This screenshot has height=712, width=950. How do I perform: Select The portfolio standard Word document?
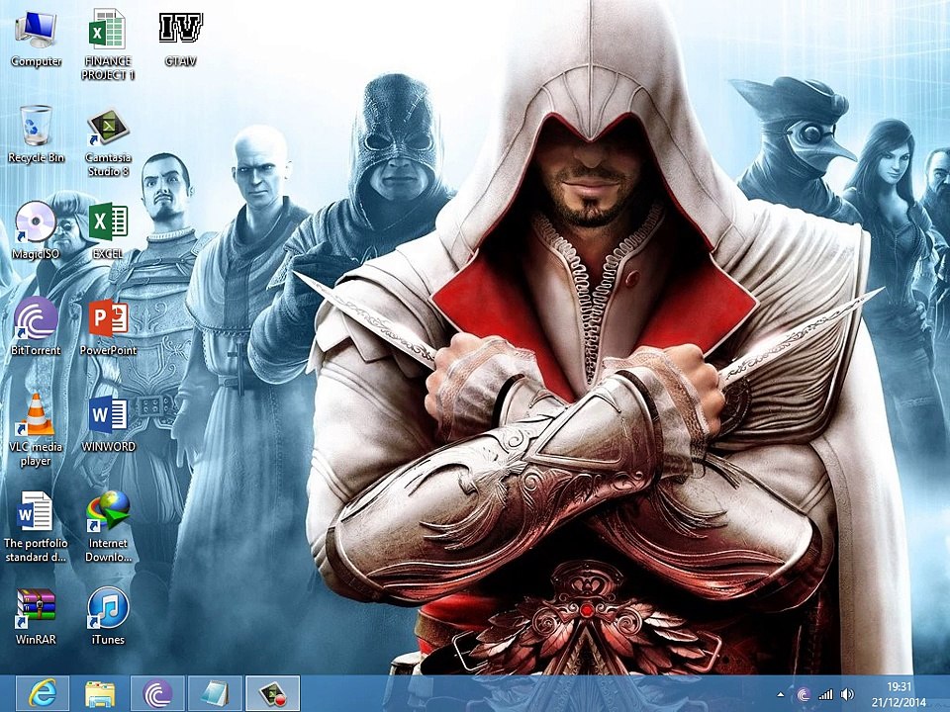pyautogui.click(x=36, y=527)
